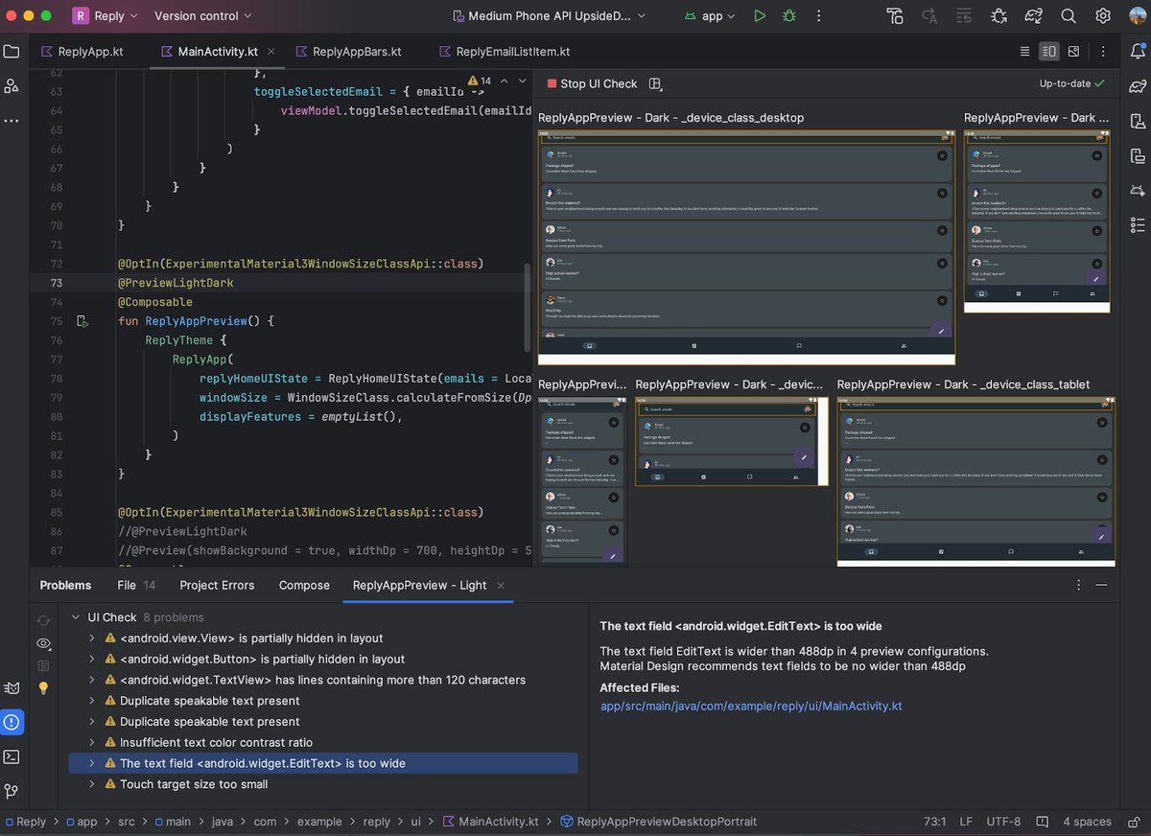Click the run gutter icon on line 75
The image size is (1151, 836).
(x=82, y=321)
